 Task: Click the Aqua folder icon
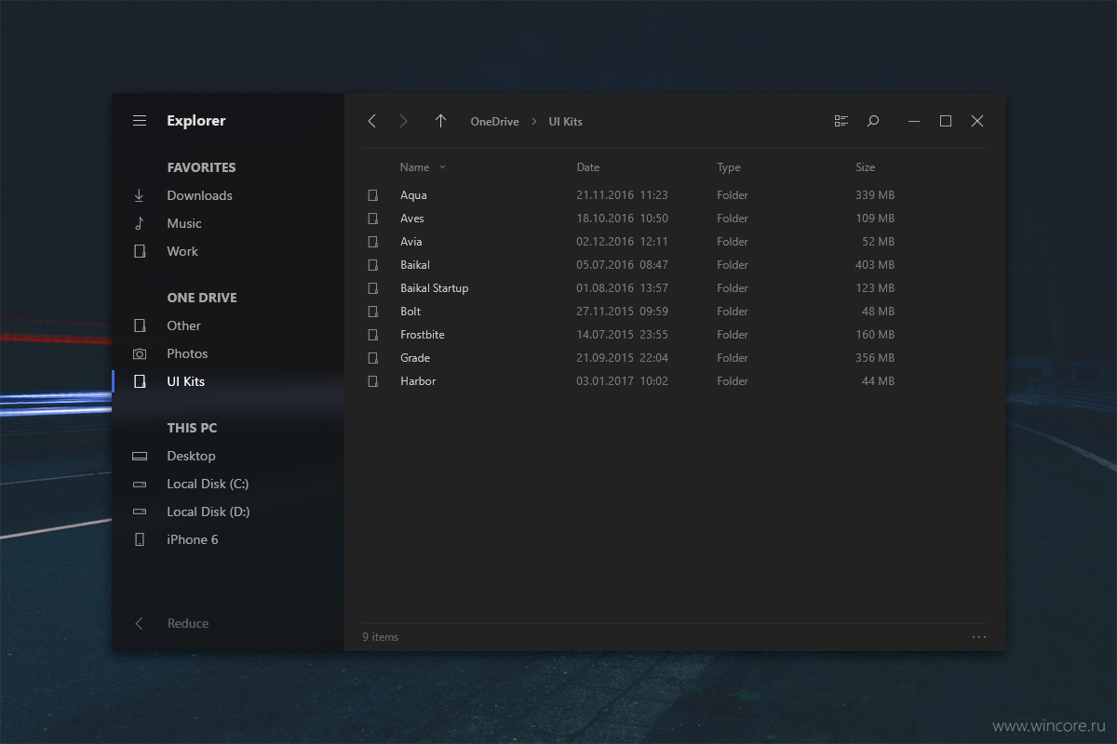(x=373, y=195)
